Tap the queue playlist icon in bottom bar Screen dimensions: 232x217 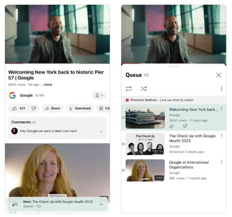tap(15, 205)
